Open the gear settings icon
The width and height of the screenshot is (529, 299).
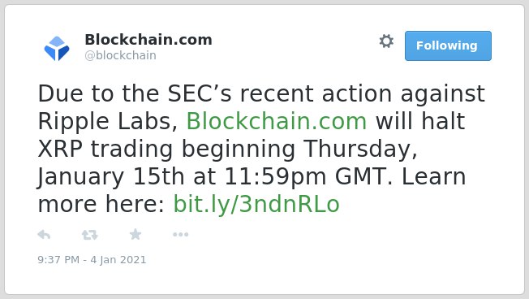click(x=386, y=41)
